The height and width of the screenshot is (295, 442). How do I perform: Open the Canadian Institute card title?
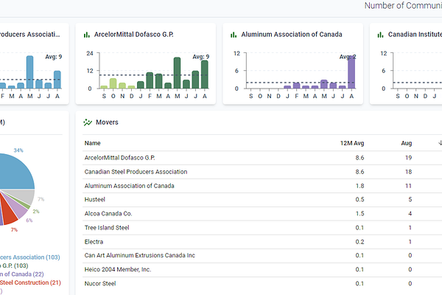click(x=415, y=35)
